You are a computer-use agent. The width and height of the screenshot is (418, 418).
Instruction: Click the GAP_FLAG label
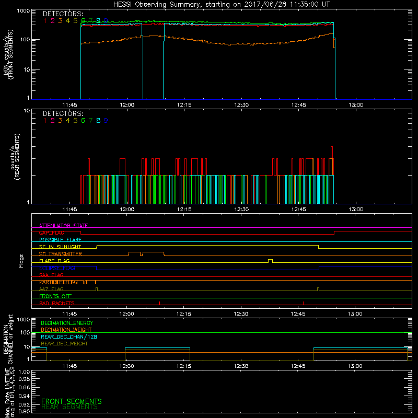point(51,233)
